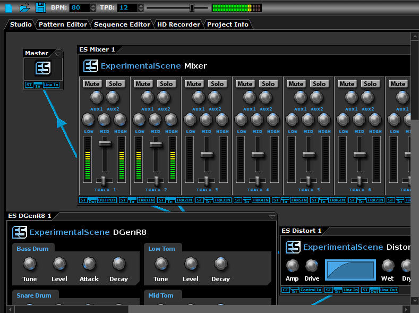Screen dimensions: 419x313
Task: Increase BPM with the up arrow
Action: click(x=93, y=6)
